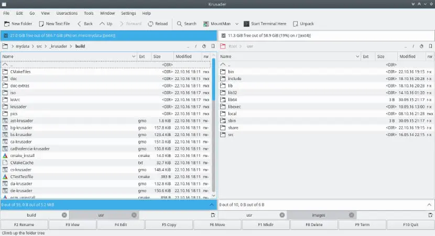Click the history button in the Root usr path bar
The height and width of the screenshot is (236, 435).
pos(421,46)
